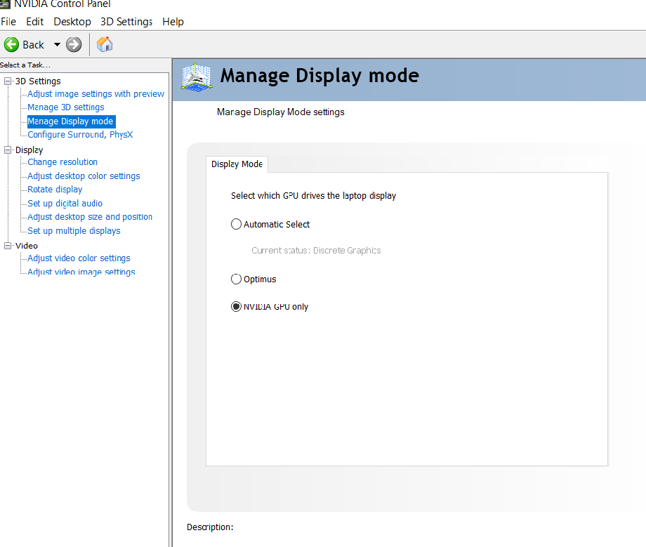Click the 3D Settings tree category label

38,81
